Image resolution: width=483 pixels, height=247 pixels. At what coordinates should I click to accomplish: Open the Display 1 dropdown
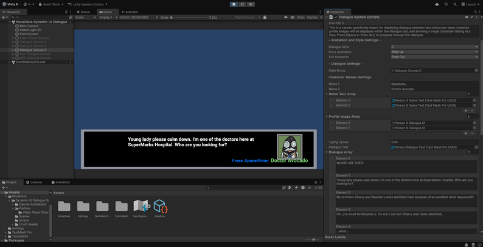coord(107,18)
